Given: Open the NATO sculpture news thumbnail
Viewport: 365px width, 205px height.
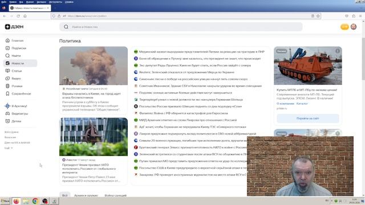Looking at the screenshot, I should (x=94, y=137).
